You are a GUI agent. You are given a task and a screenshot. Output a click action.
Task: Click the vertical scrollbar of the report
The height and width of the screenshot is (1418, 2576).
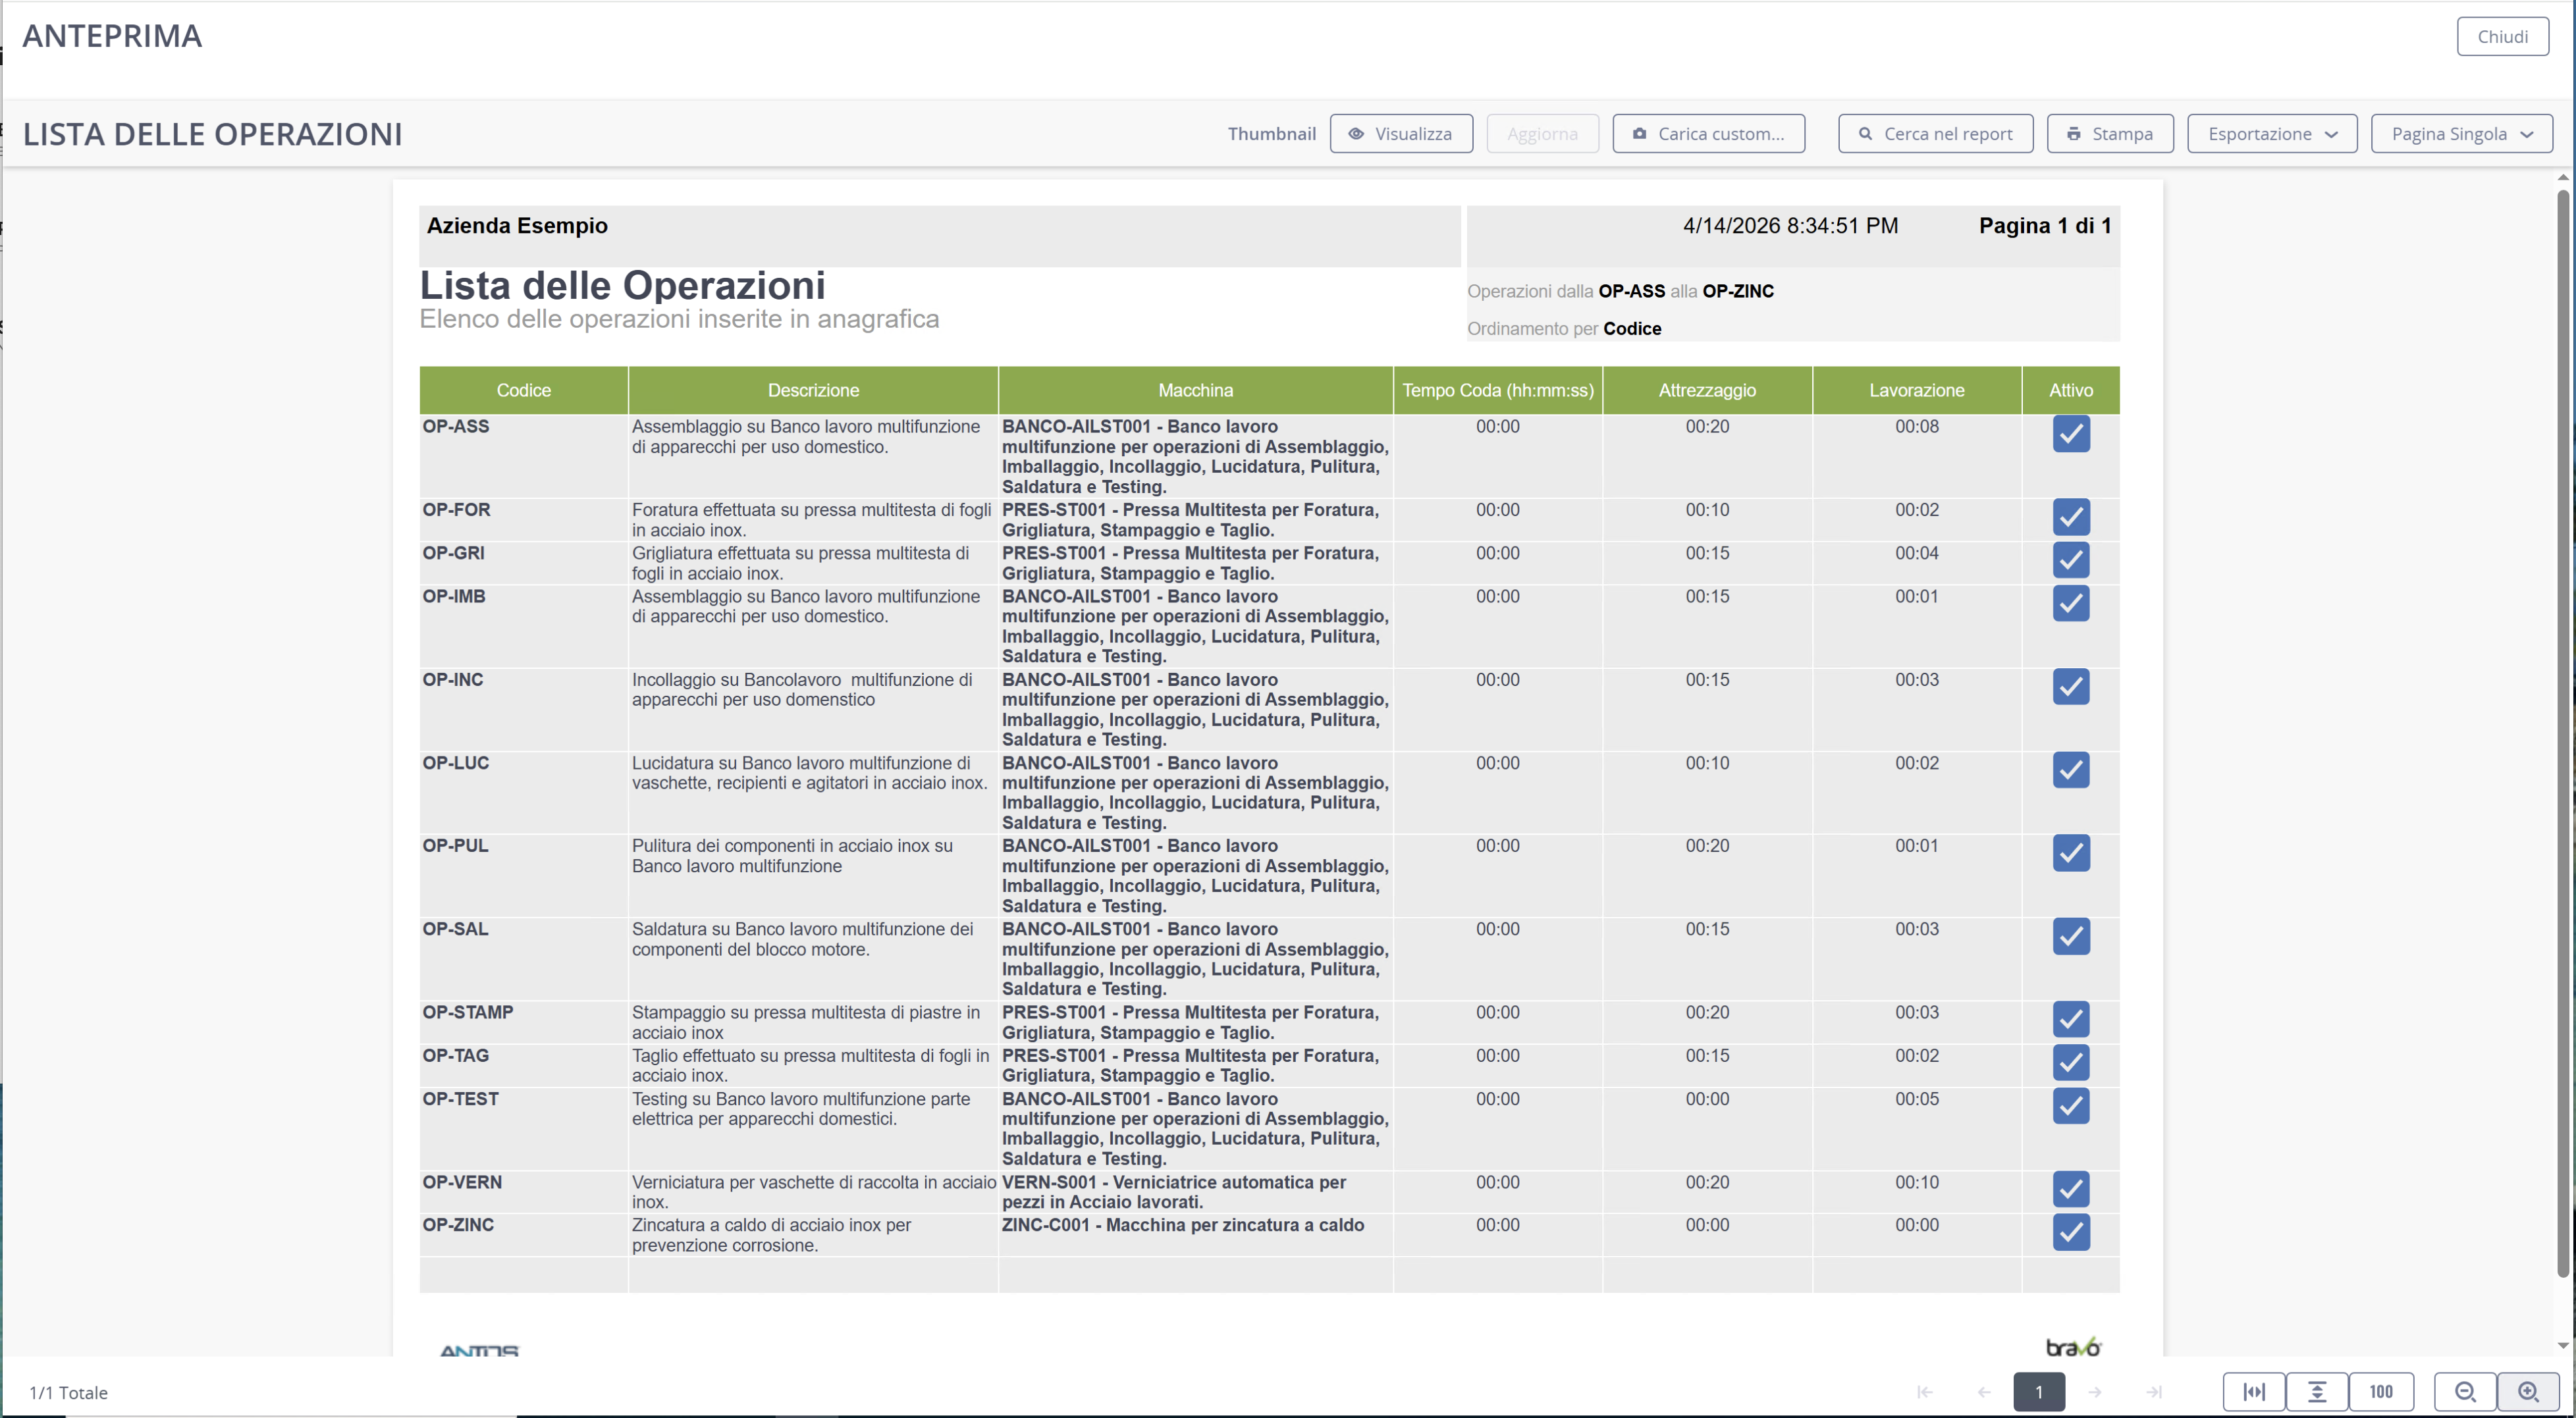coord(2563,733)
